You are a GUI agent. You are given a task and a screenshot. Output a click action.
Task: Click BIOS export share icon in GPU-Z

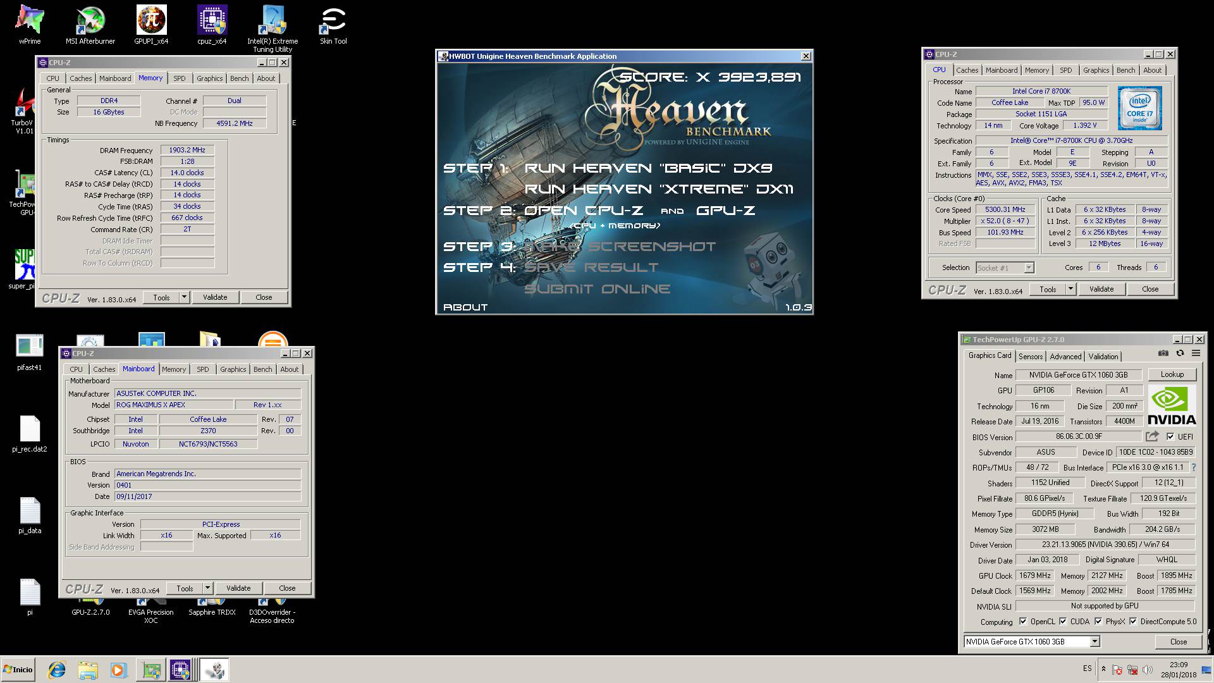[1152, 436]
